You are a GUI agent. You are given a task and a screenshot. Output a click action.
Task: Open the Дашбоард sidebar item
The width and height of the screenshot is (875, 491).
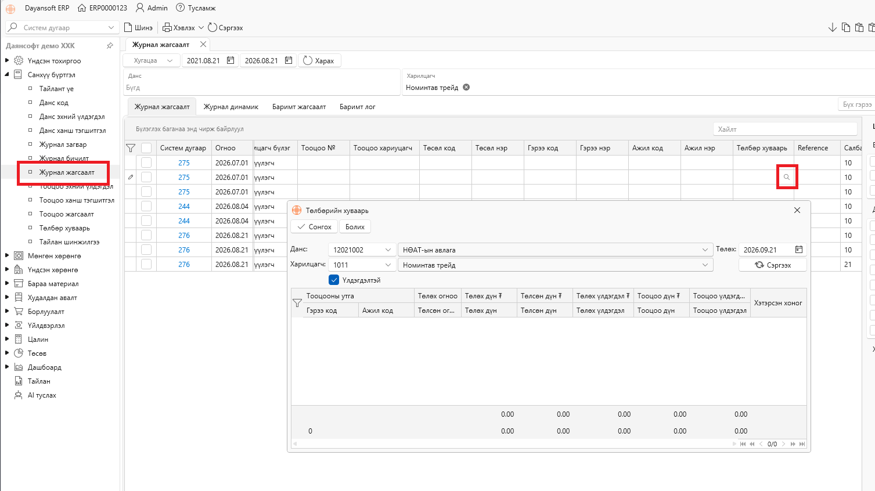(45, 367)
